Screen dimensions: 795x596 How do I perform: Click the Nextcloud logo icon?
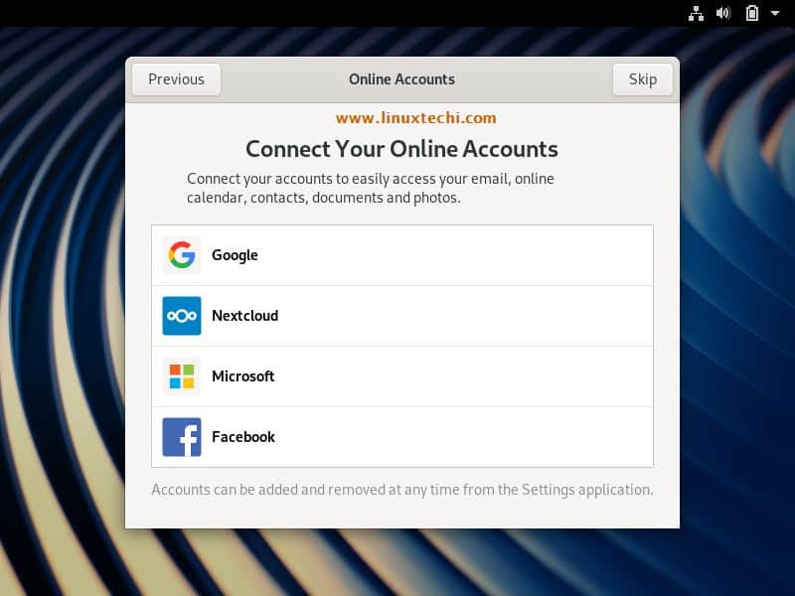182,316
